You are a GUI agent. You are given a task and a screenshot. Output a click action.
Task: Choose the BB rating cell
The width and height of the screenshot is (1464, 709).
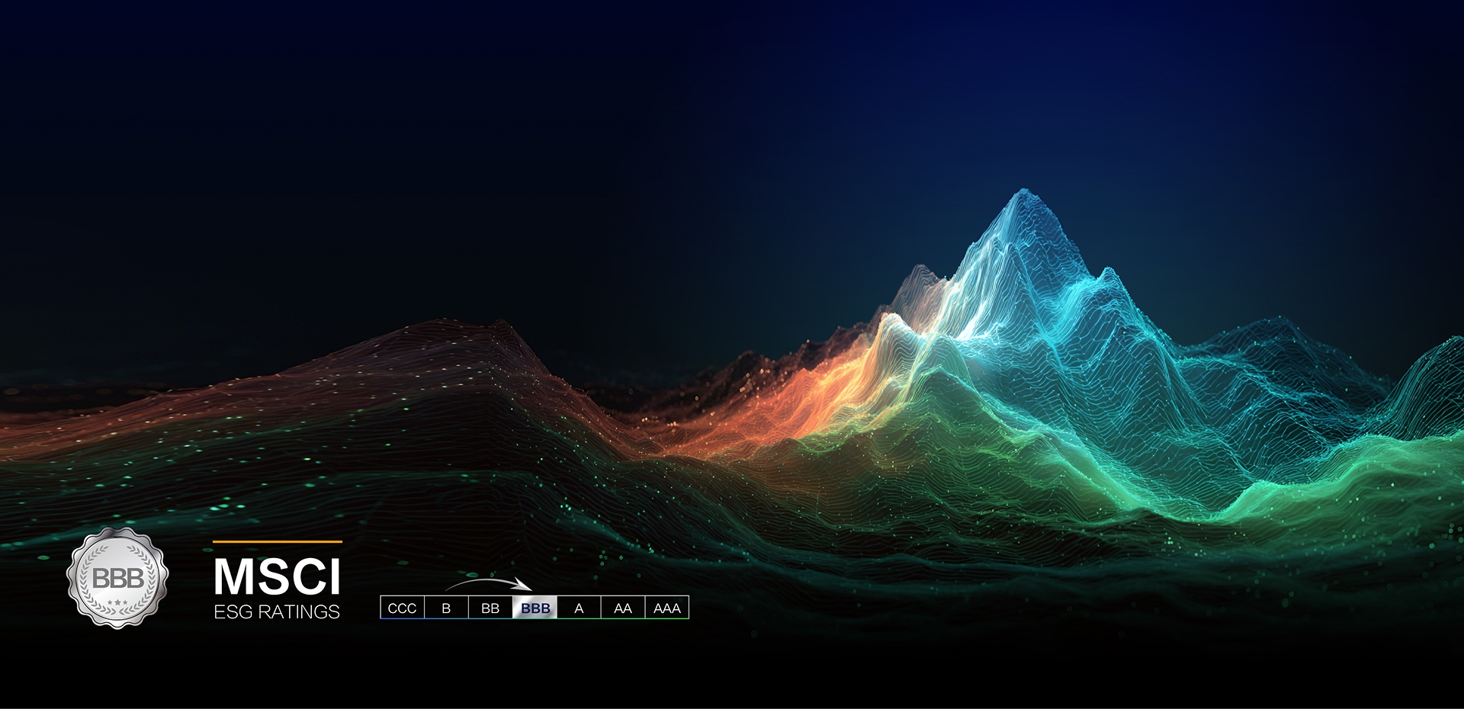point(490,608)
